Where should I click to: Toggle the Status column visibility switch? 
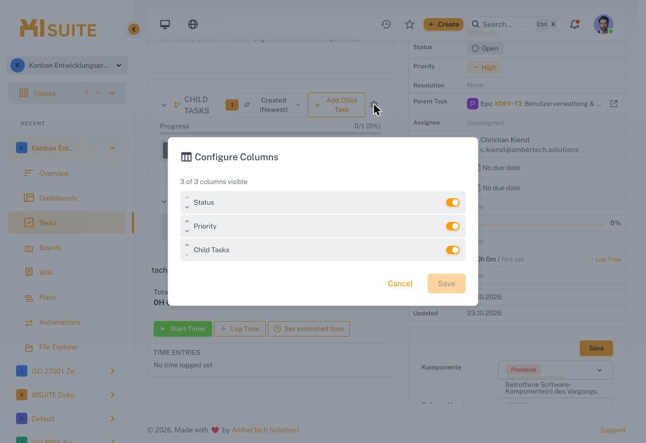click(x=453, y=203)
